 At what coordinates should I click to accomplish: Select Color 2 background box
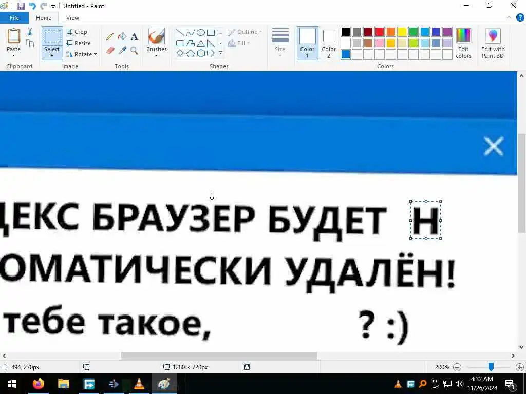329,43
